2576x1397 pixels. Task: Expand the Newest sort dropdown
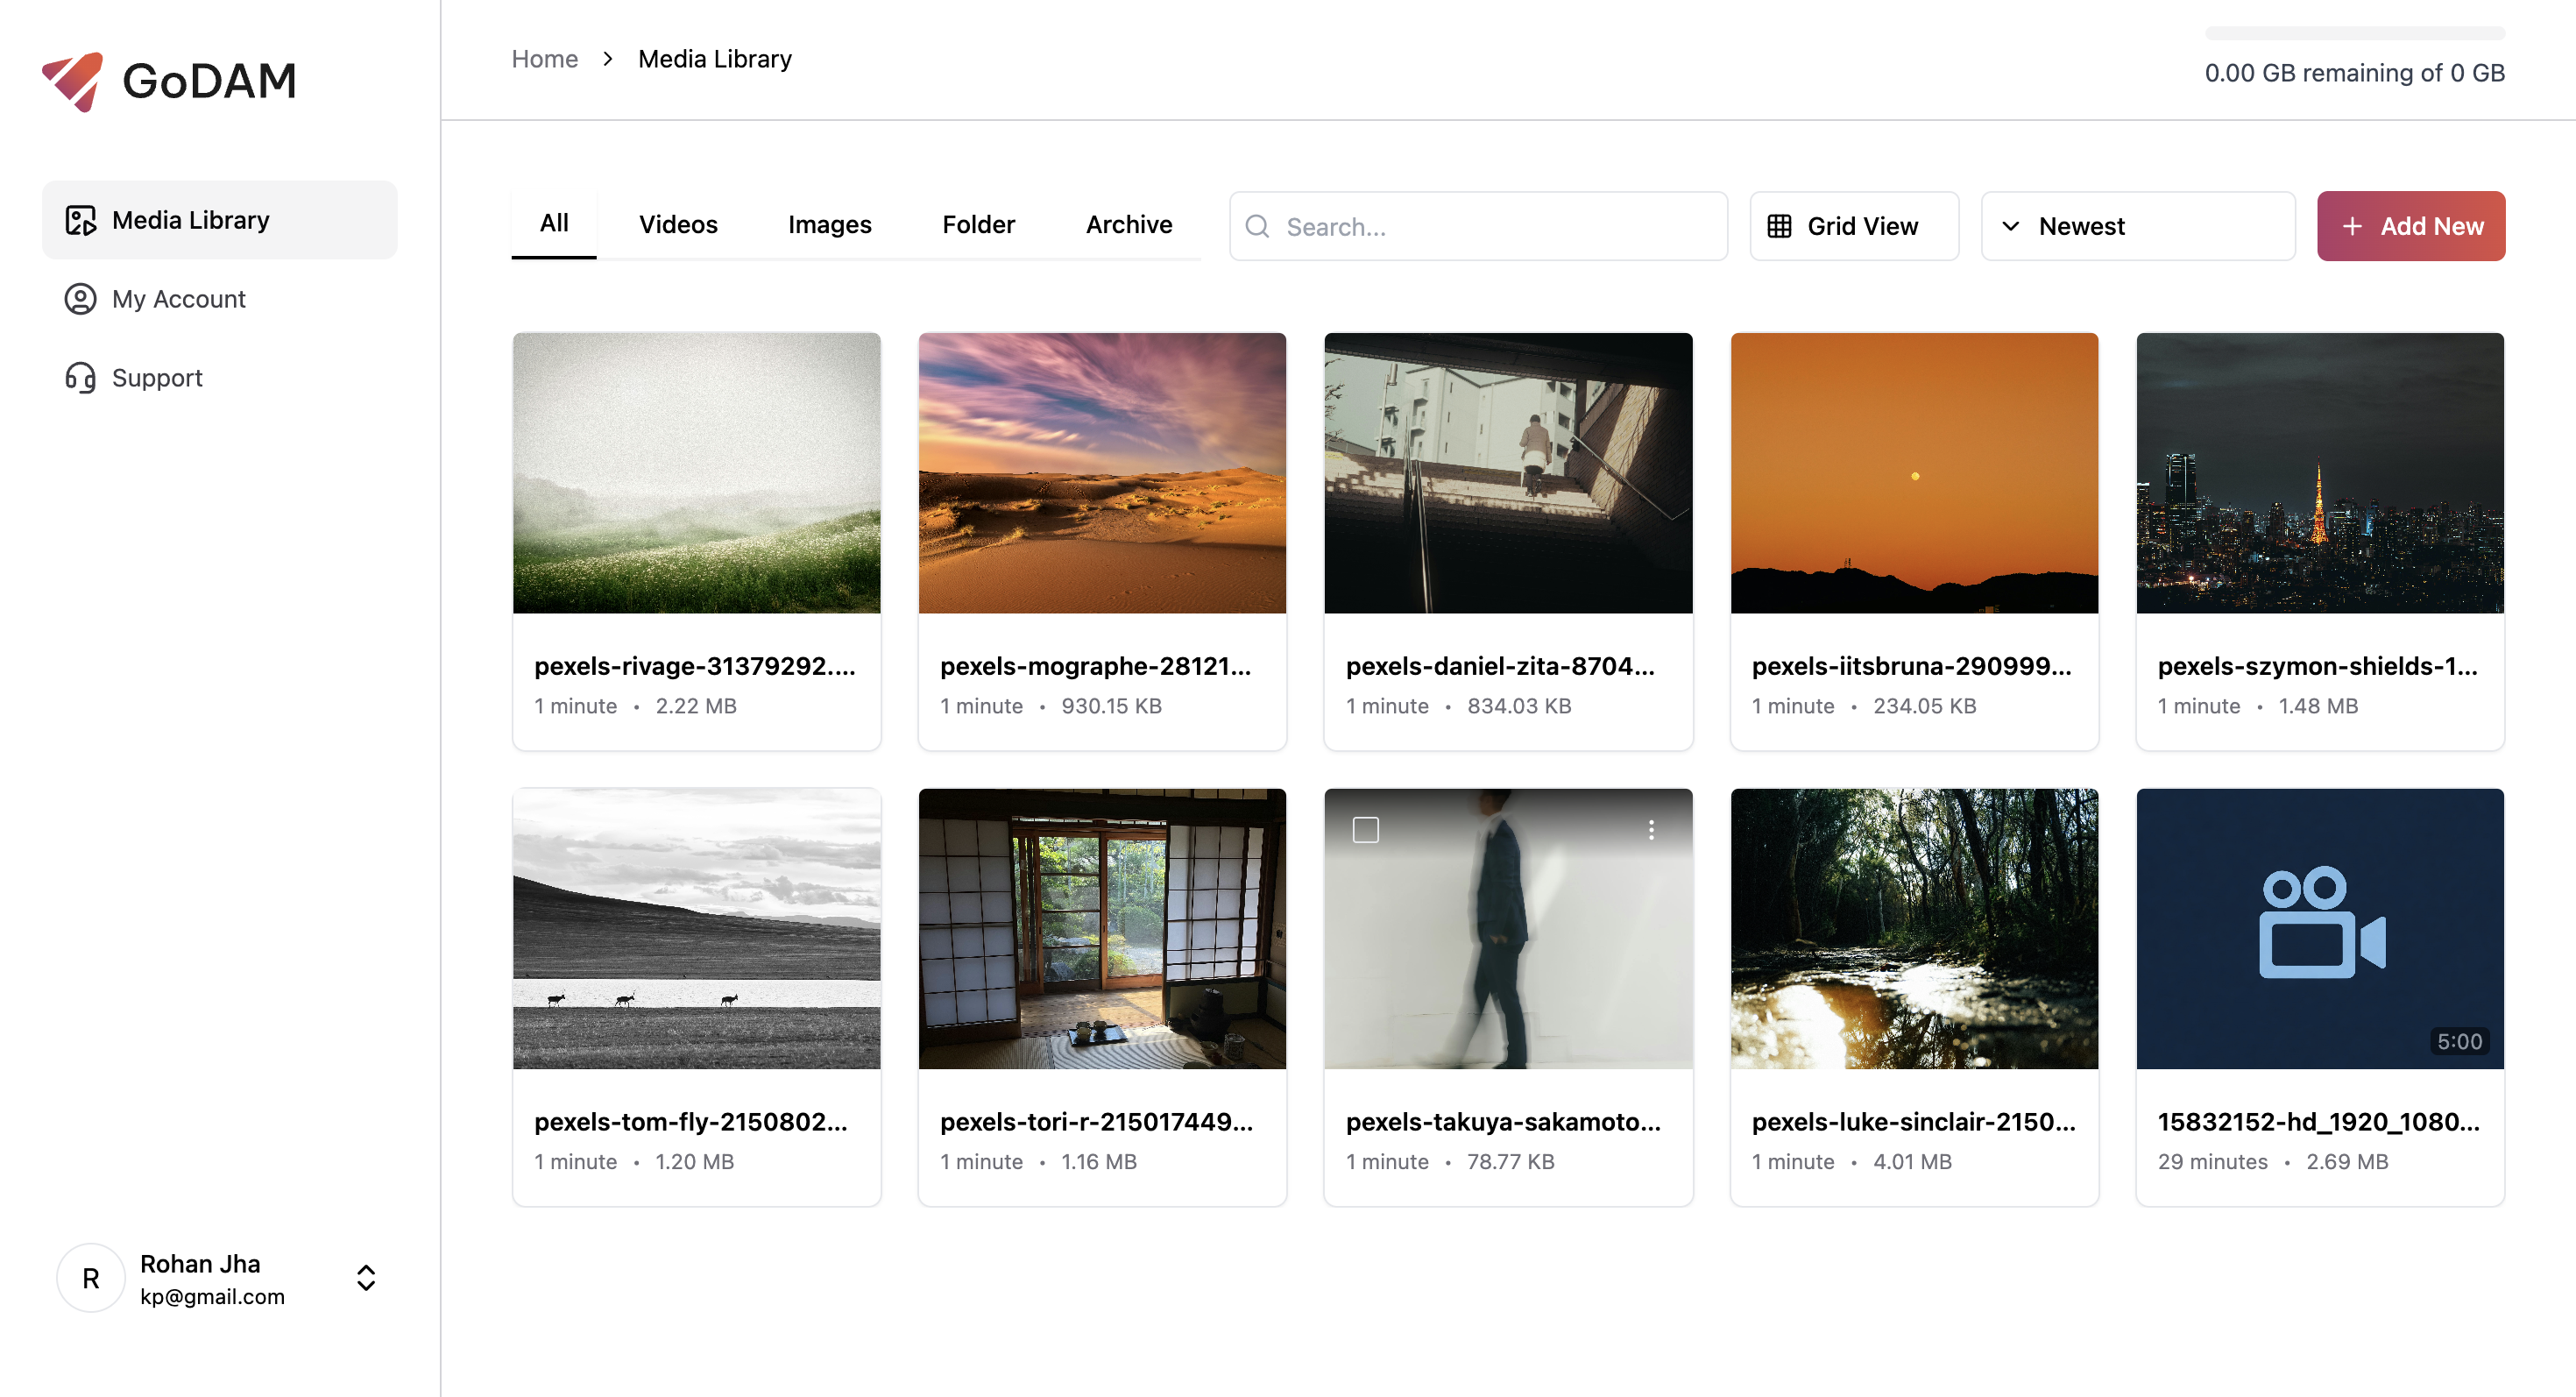(2137, 227)
